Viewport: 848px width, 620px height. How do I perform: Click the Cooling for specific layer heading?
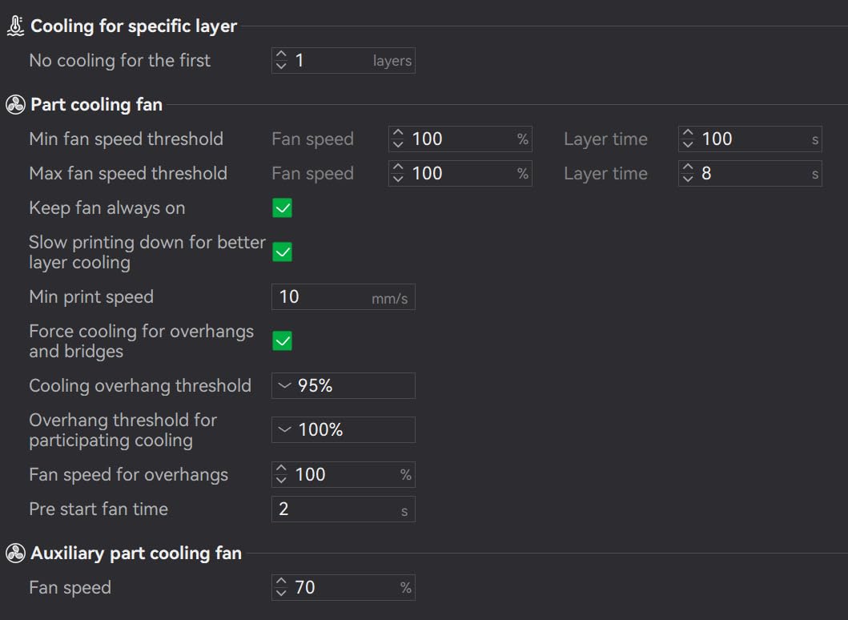(x=133, y=26)
